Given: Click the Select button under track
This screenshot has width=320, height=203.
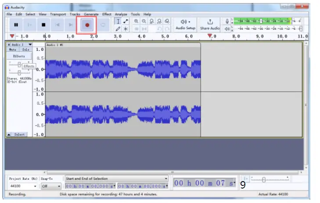Looking at the screenshot, I should 19,134.
